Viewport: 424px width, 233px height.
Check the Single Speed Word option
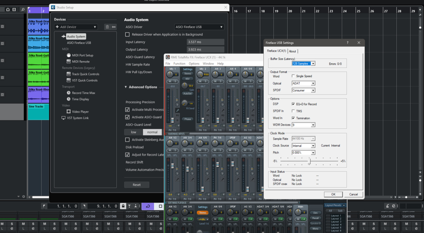point(293,76)
